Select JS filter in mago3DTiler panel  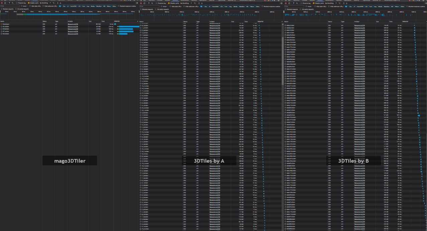pos(68,6)
